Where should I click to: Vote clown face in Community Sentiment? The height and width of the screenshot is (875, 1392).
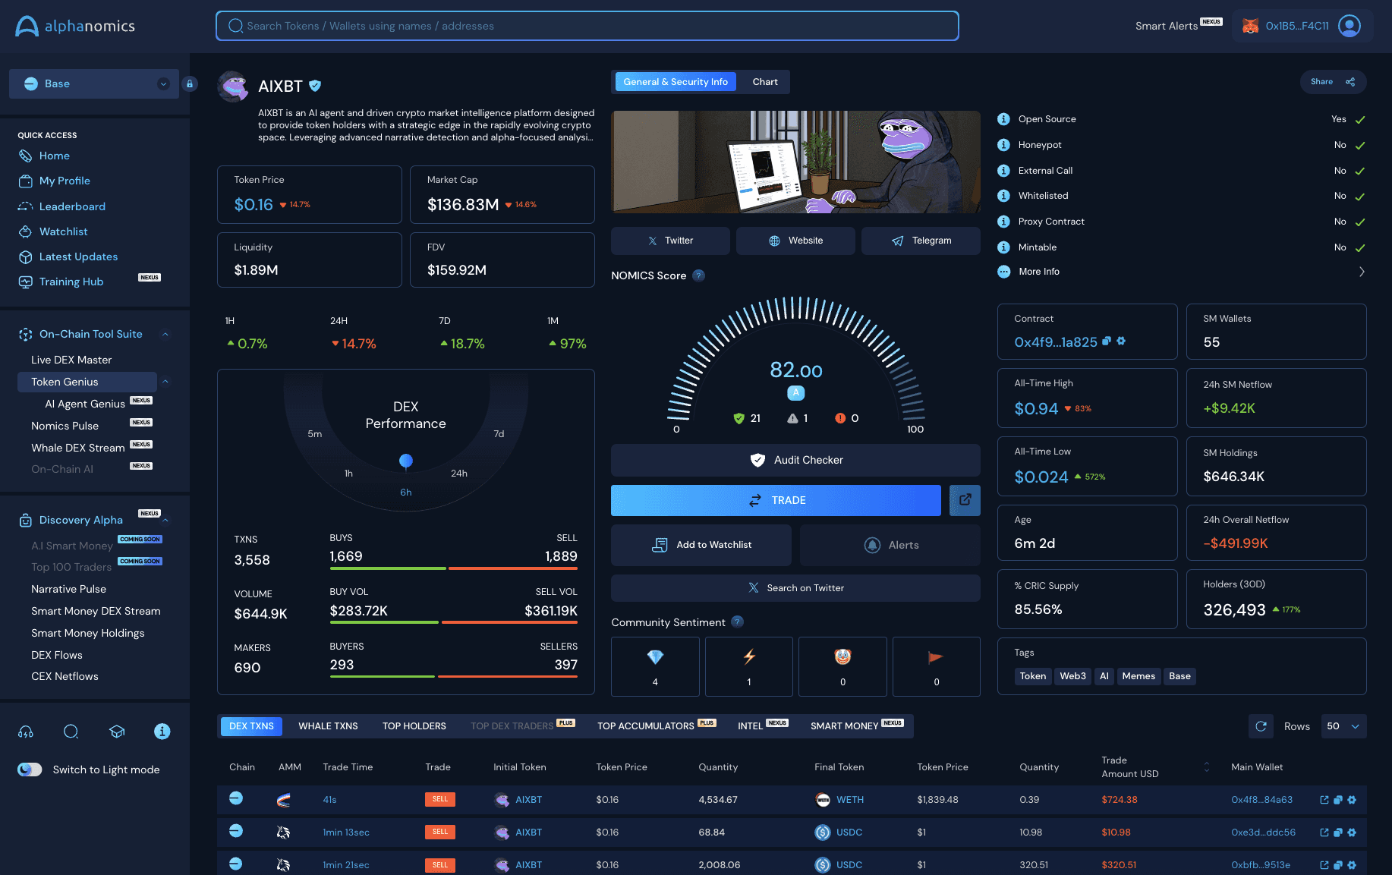pyautogui.click(x=842, y=666)
